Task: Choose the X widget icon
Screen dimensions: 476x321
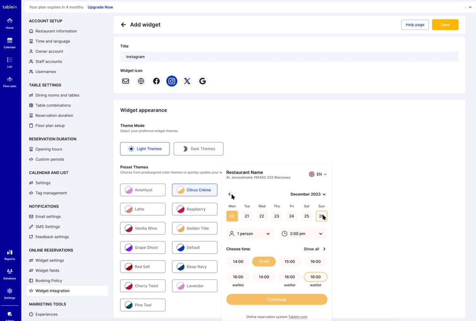Action: pyautogui.click(x=187, y=81)
